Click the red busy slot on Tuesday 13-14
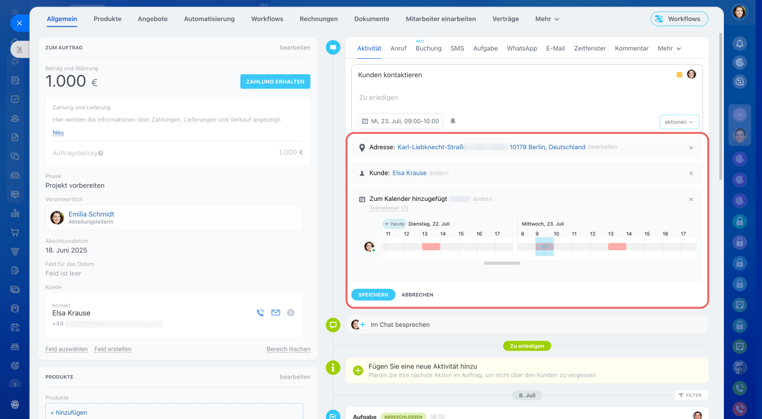 (431, 247)
